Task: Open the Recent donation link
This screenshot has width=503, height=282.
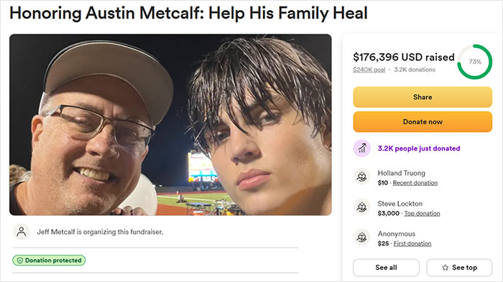Action: pos(415,183)
